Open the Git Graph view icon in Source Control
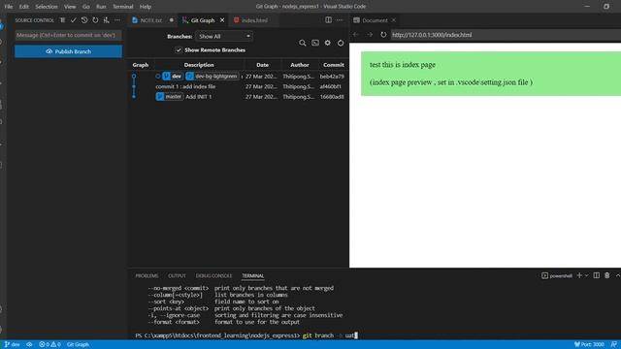Screen dimensions: 621x349 point(106,20)
